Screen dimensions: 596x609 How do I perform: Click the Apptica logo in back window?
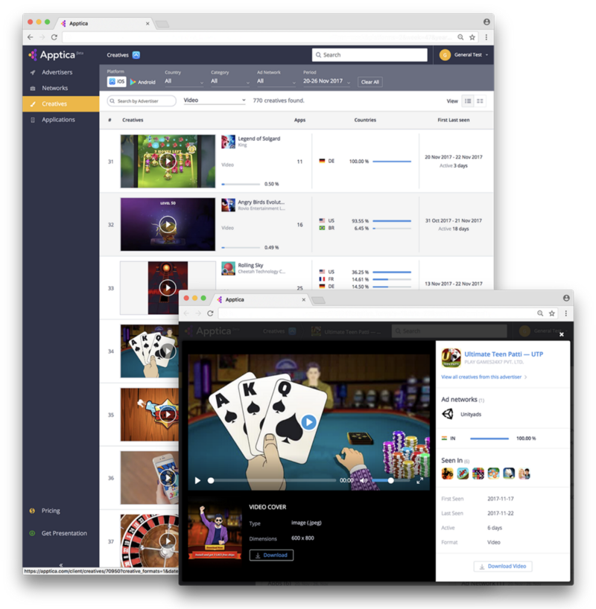(x=56, y=55)
